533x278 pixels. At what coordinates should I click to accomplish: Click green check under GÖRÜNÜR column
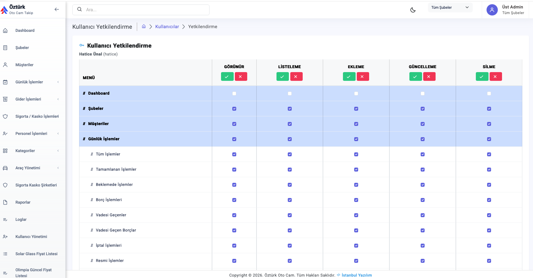click(227, 77)
